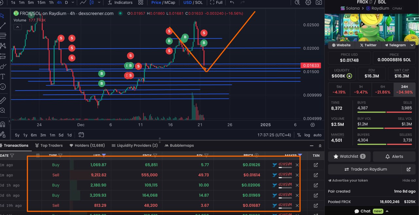Open the project Twitter link
This screenshot has width=419, height=215.
pos(368,45)
